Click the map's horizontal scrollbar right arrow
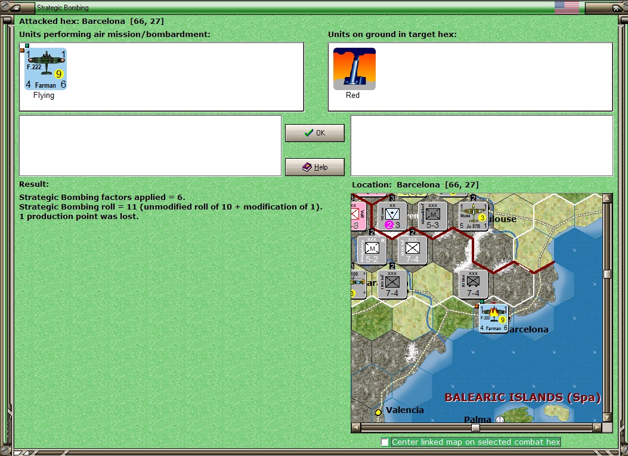 coord(597,427)
